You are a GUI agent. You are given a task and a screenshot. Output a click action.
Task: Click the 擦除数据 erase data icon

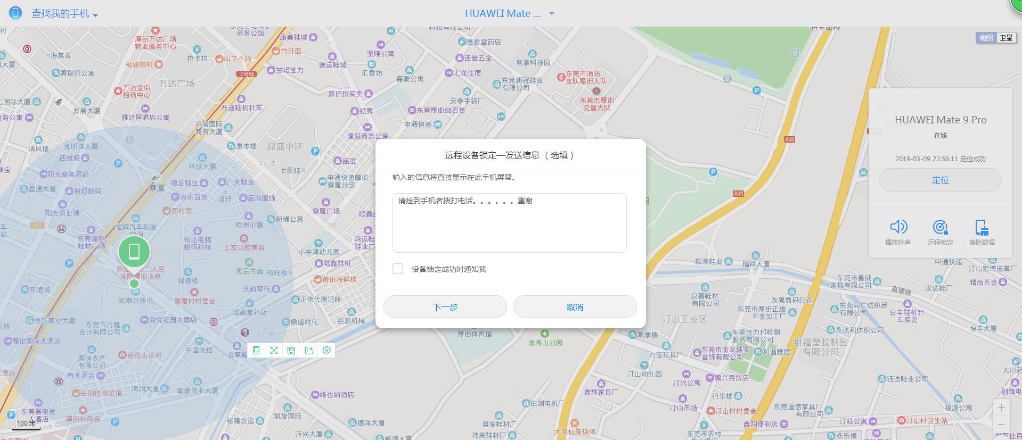click(x=982, y=227)
